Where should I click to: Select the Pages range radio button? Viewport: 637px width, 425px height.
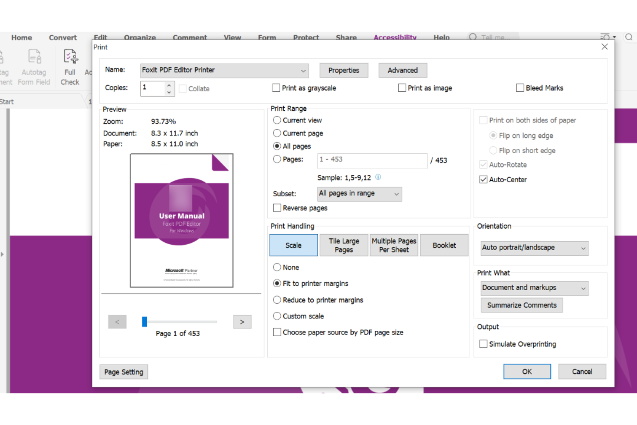point(277,159)
